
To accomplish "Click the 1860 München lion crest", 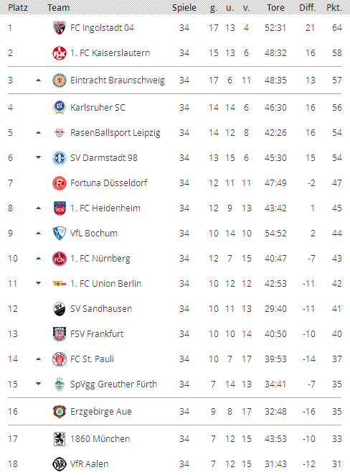I will pos(60,439).
